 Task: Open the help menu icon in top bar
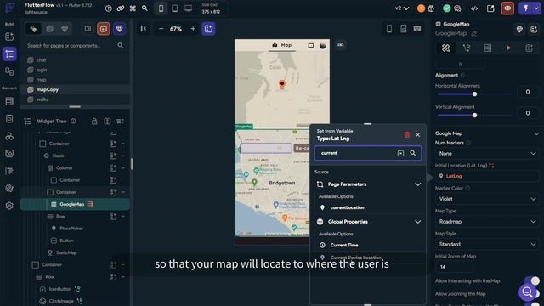pos(109,8)
